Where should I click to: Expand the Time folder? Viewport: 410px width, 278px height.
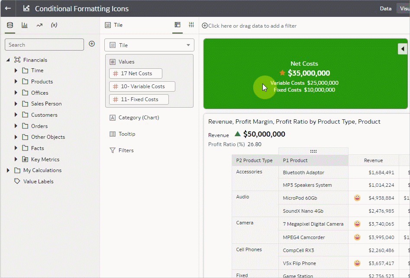click(x=16, y=70)
